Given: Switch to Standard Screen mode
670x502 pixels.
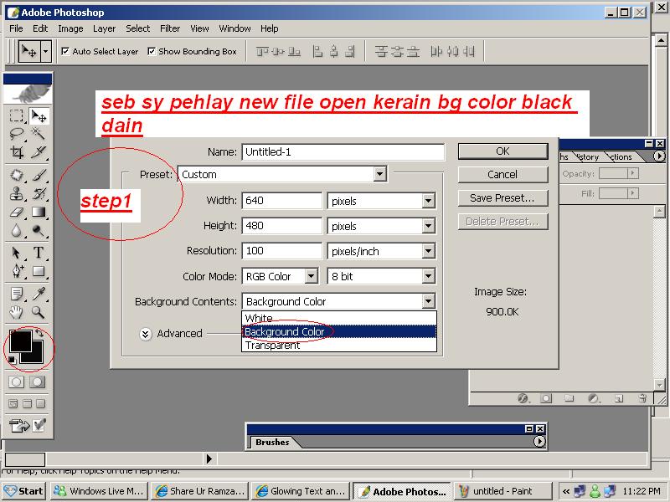Looking at the screenshot, I should [x=13, y=403].
